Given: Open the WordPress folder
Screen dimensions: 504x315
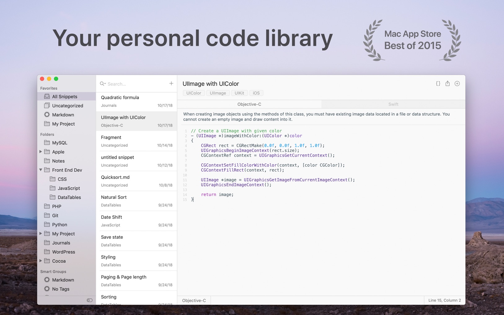Looking at the screenshot, I should coord(67,252).
